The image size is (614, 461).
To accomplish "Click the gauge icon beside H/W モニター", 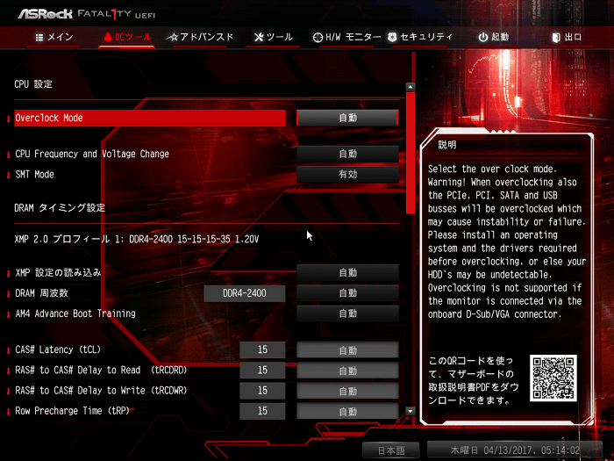I will [318, 38].
